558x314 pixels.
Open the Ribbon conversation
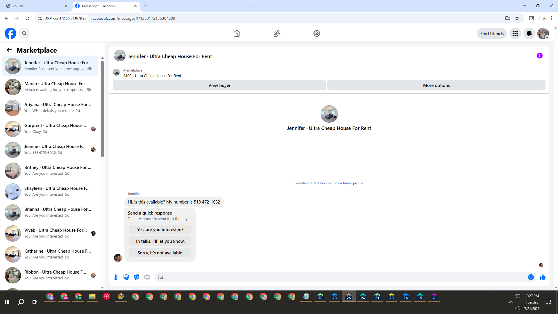click(50, 275)
